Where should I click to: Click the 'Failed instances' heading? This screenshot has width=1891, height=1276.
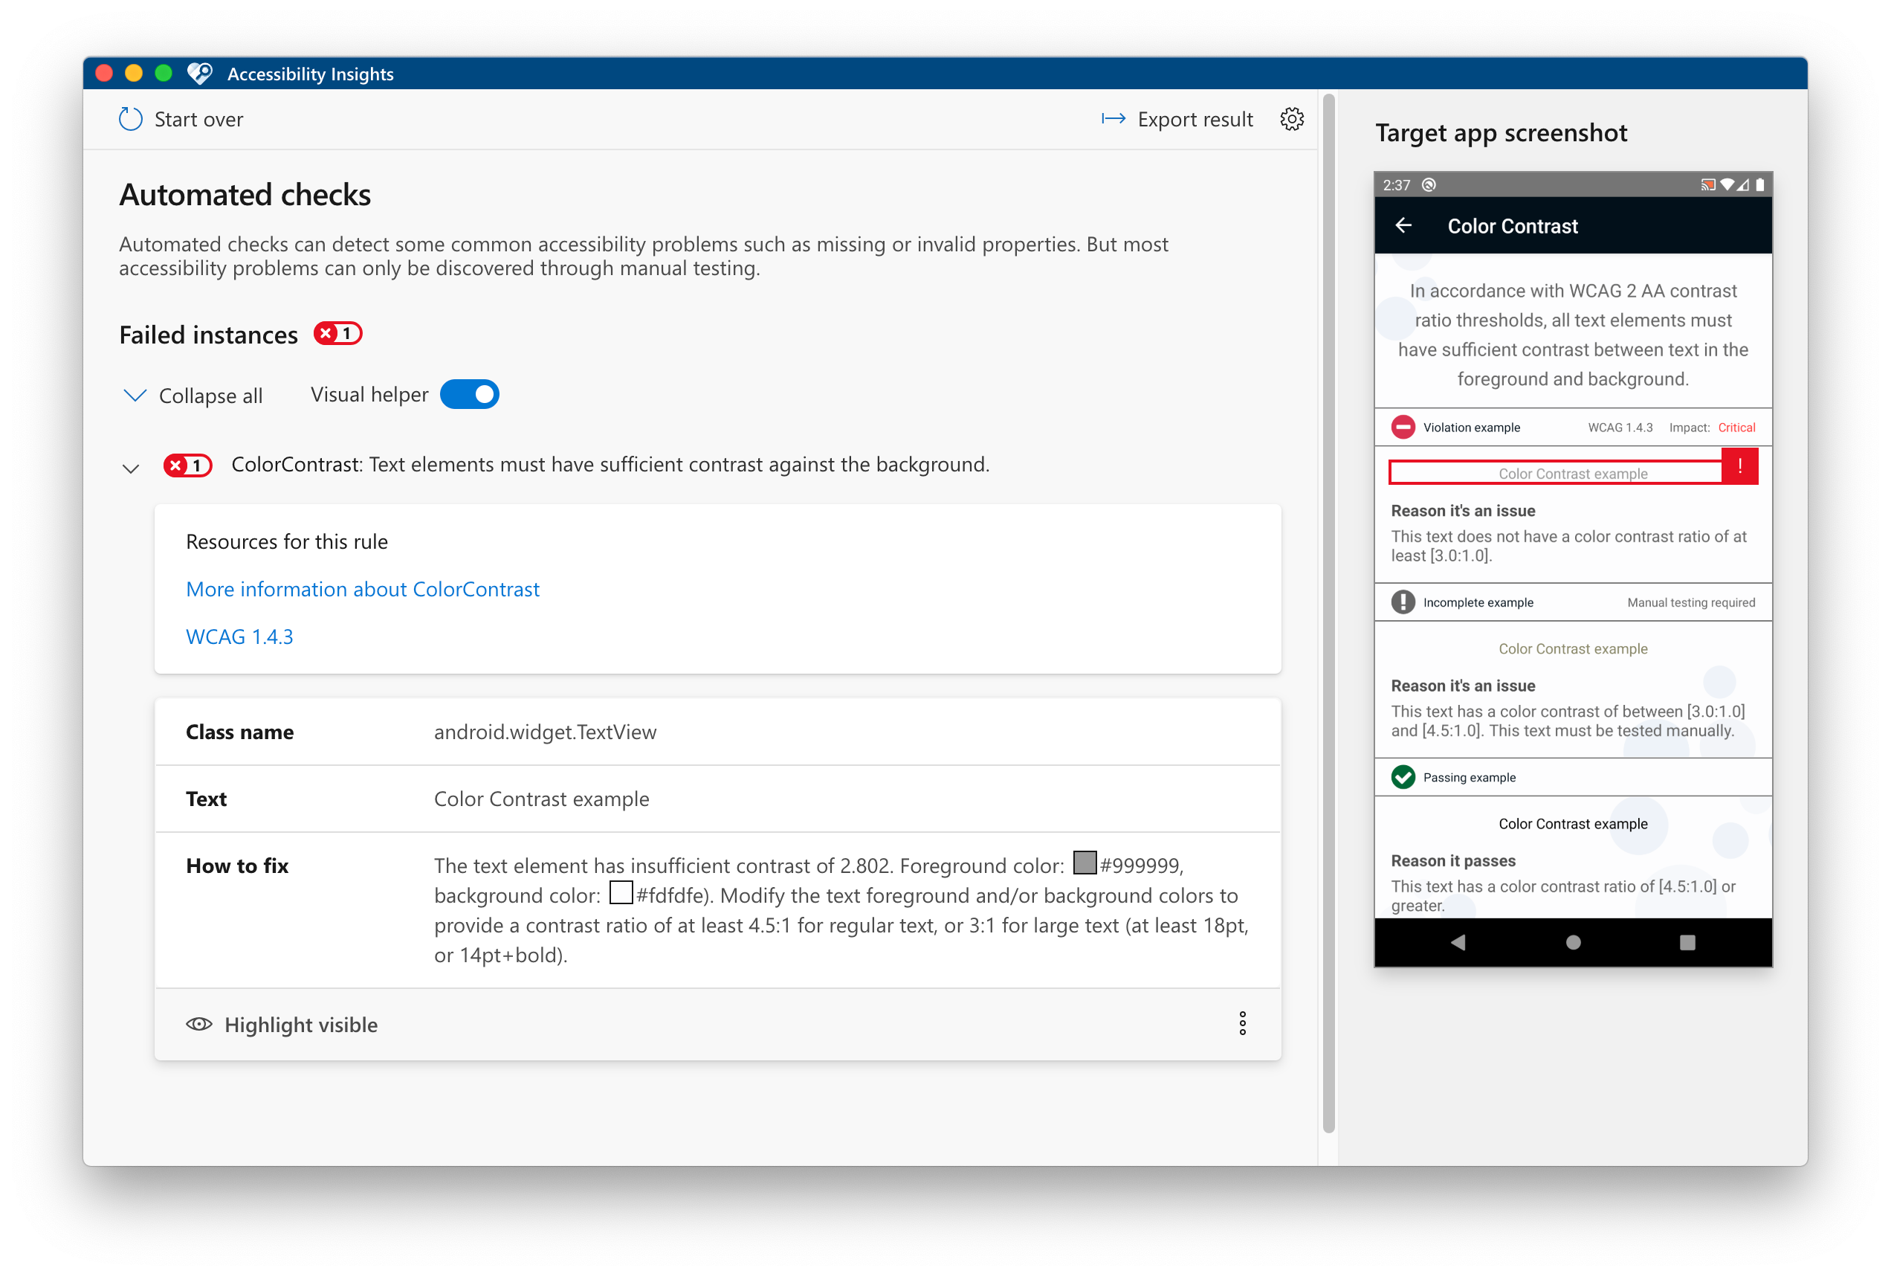point(209,335)
